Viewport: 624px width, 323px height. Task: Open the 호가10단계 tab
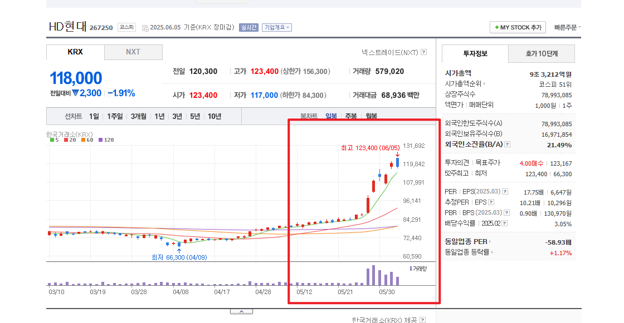[x=542, y=53]
